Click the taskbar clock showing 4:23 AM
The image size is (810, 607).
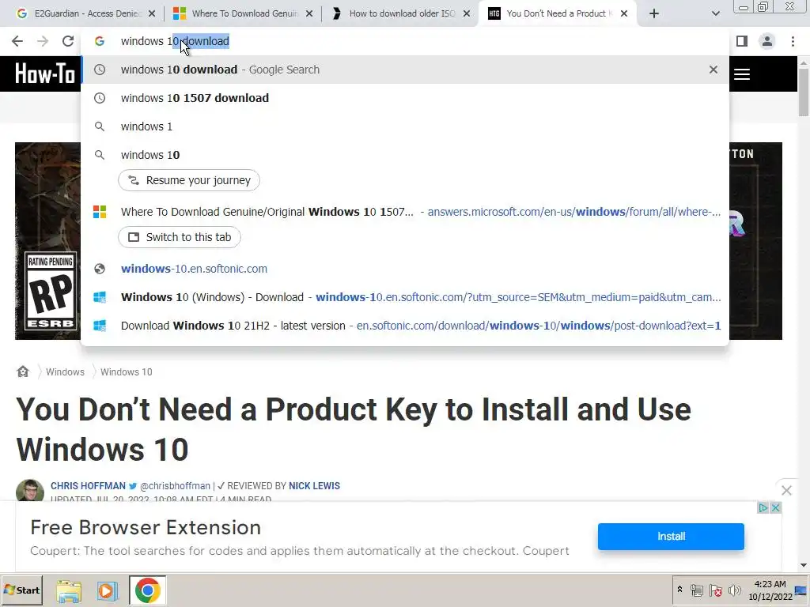(770, 590)
